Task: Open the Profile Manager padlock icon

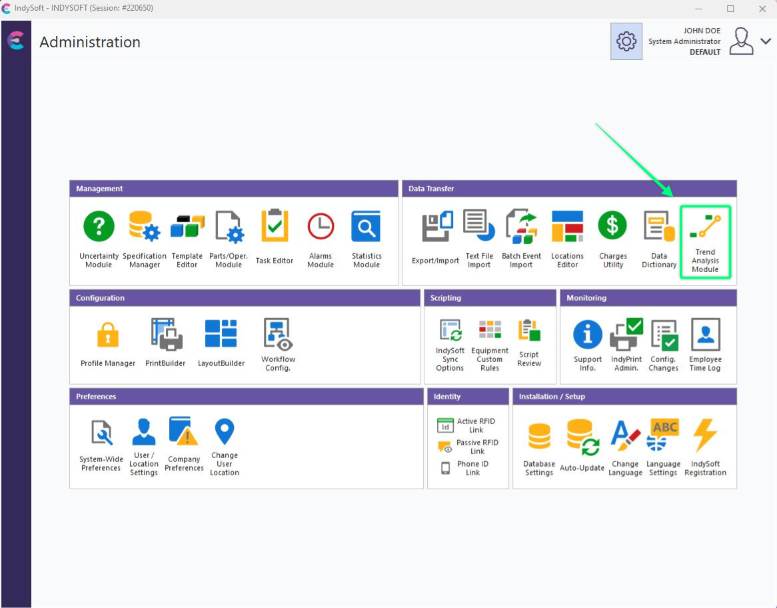Action: point(108,335)
